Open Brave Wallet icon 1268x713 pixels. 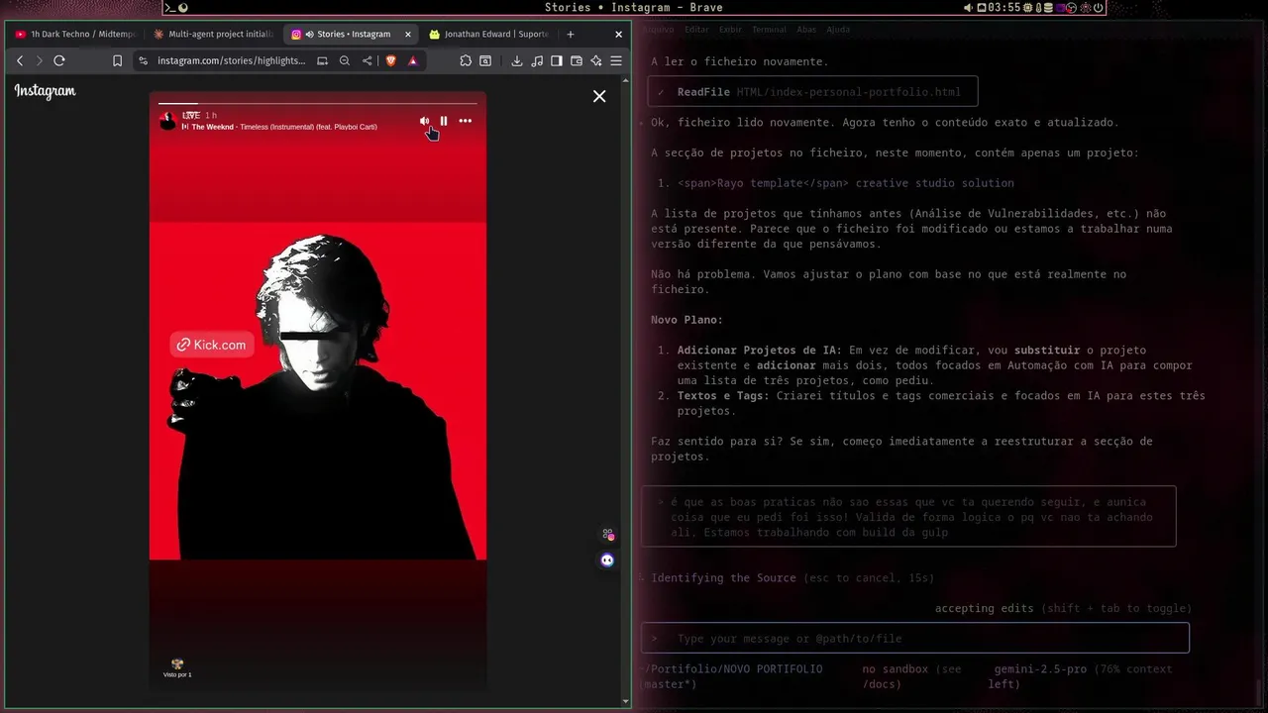coord(577,60)
